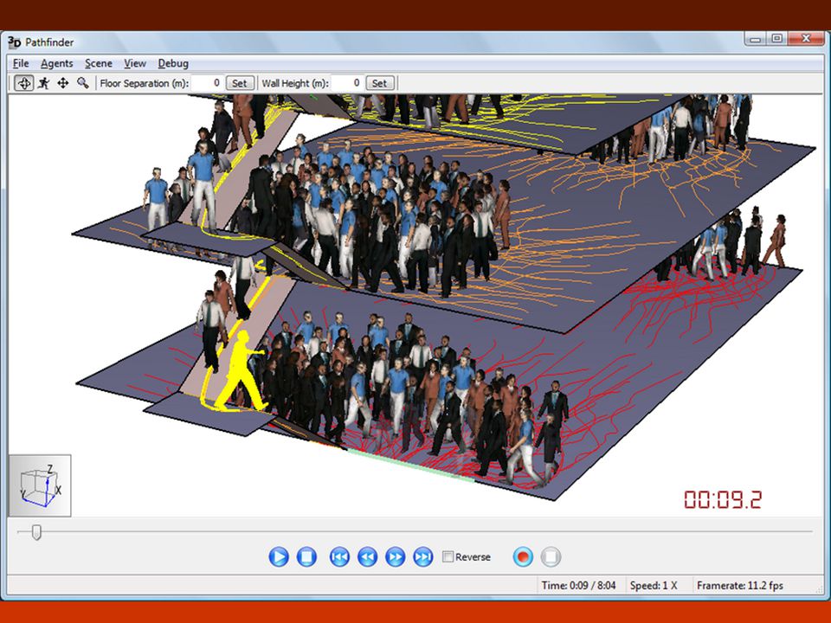Click Set next to Wall Height
This screenshot has height=623, width=831.
[379, 83]
